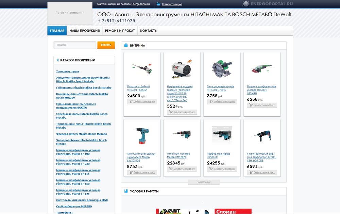Screen dimensions: 340x214
Task: Add Kroll heater to cart
Action: (x=182, y=112)
